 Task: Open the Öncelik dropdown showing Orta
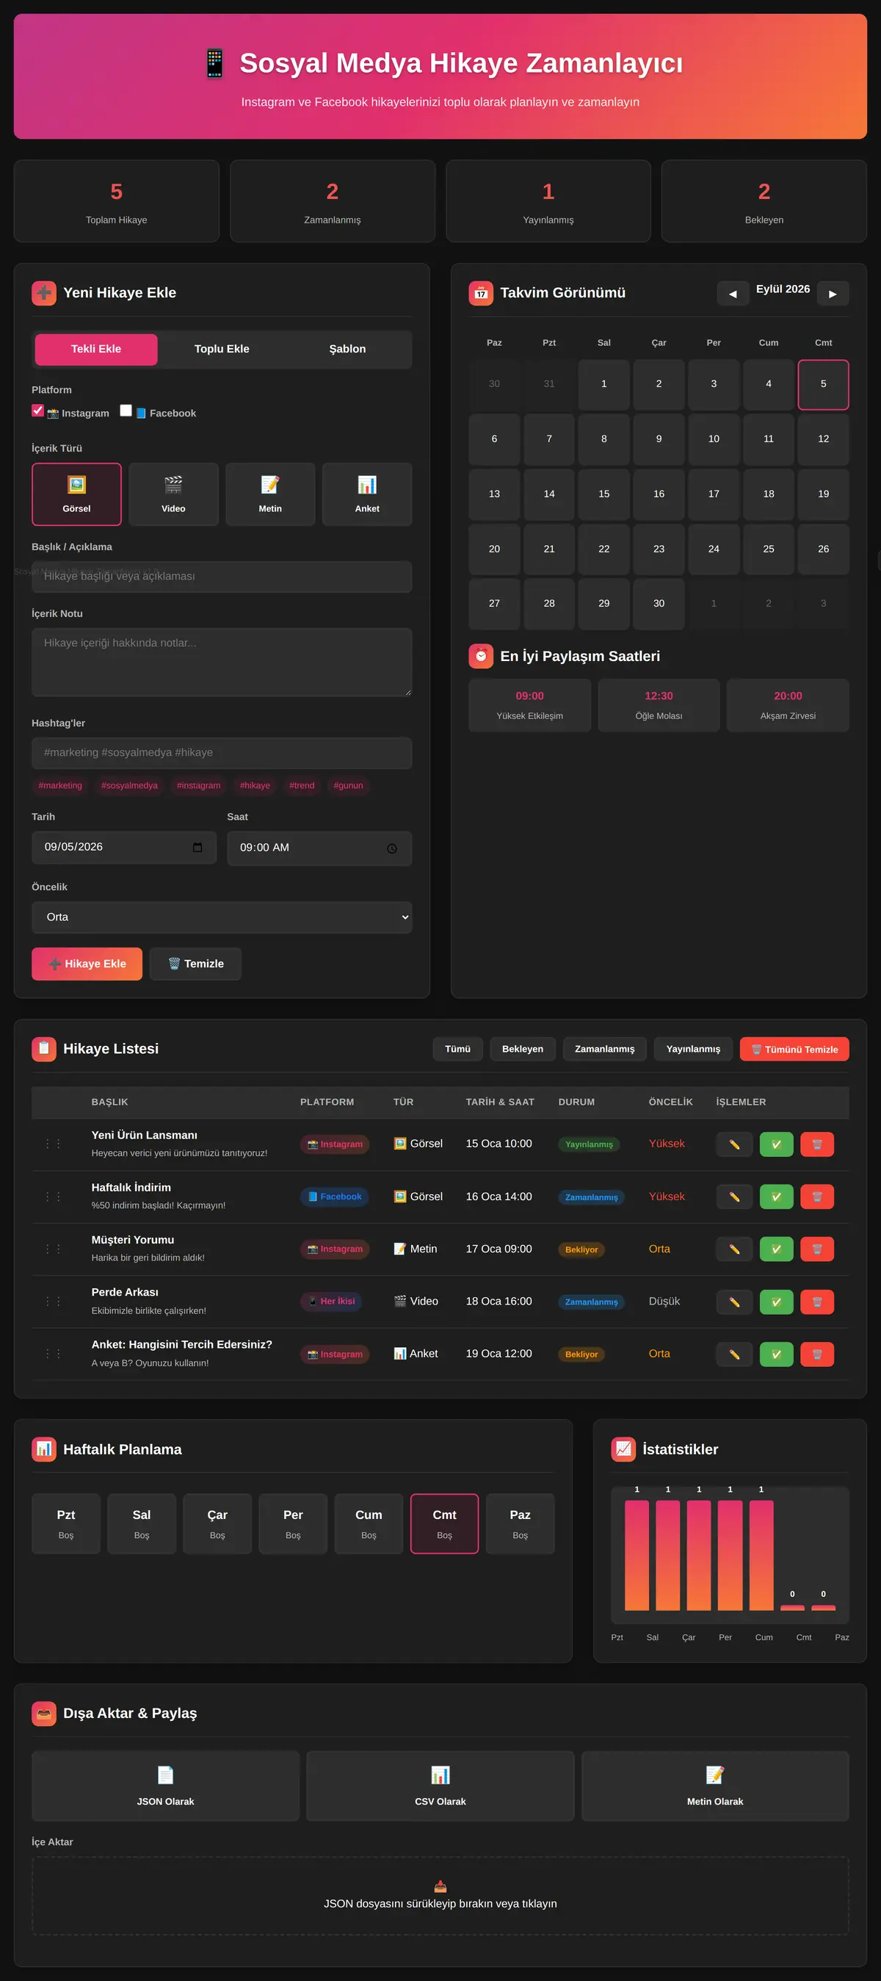[x=222, y=917]
